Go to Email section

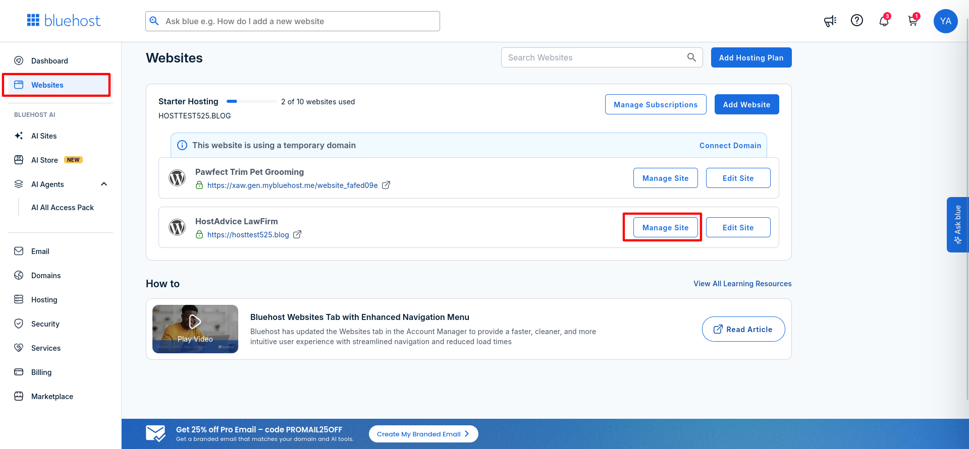click(40, 251)
